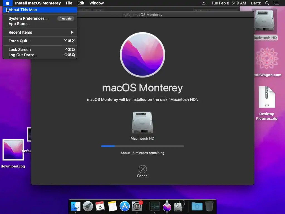
Task: Select About This Mac
Action: (40, 10)
